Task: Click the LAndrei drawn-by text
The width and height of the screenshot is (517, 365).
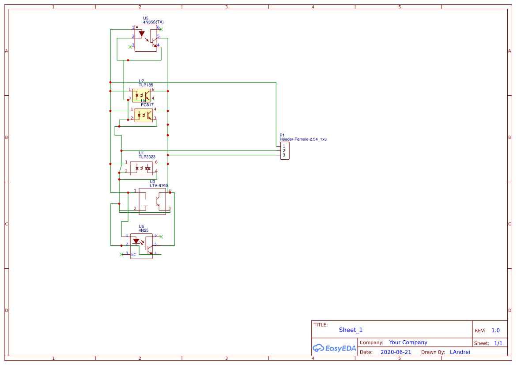Action: (x=460, y=352)
